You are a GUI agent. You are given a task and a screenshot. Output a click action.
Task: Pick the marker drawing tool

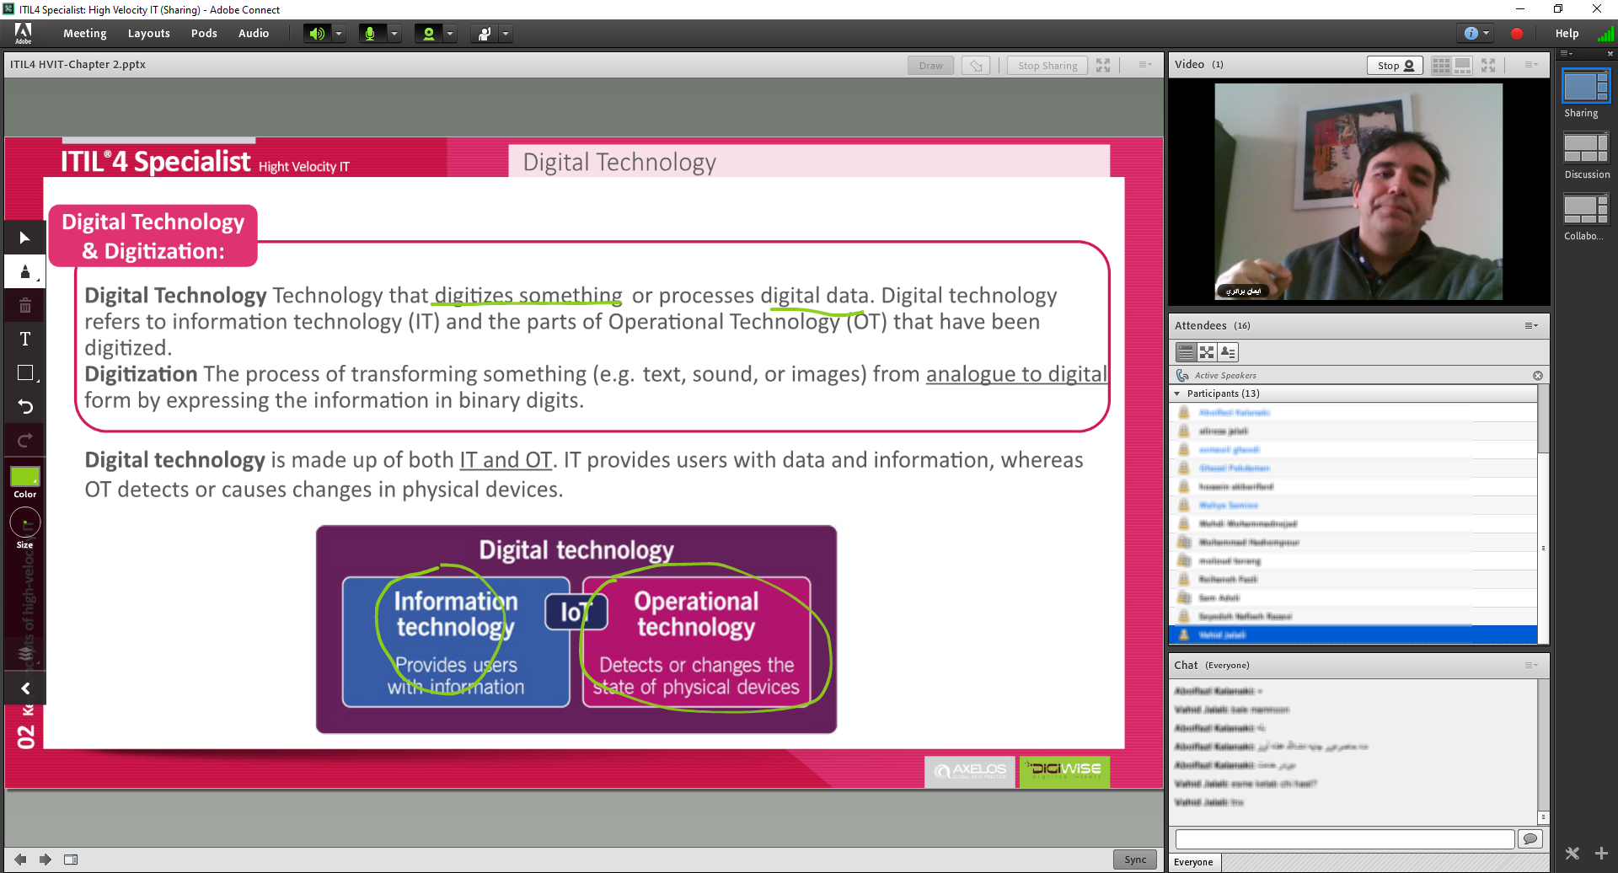tap(25, 272)
